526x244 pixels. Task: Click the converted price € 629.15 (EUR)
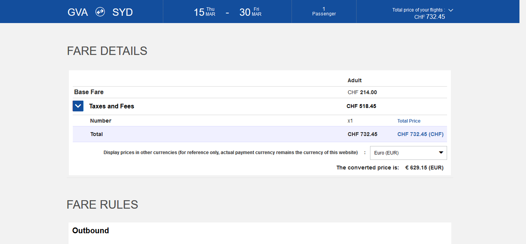[424, 168]
